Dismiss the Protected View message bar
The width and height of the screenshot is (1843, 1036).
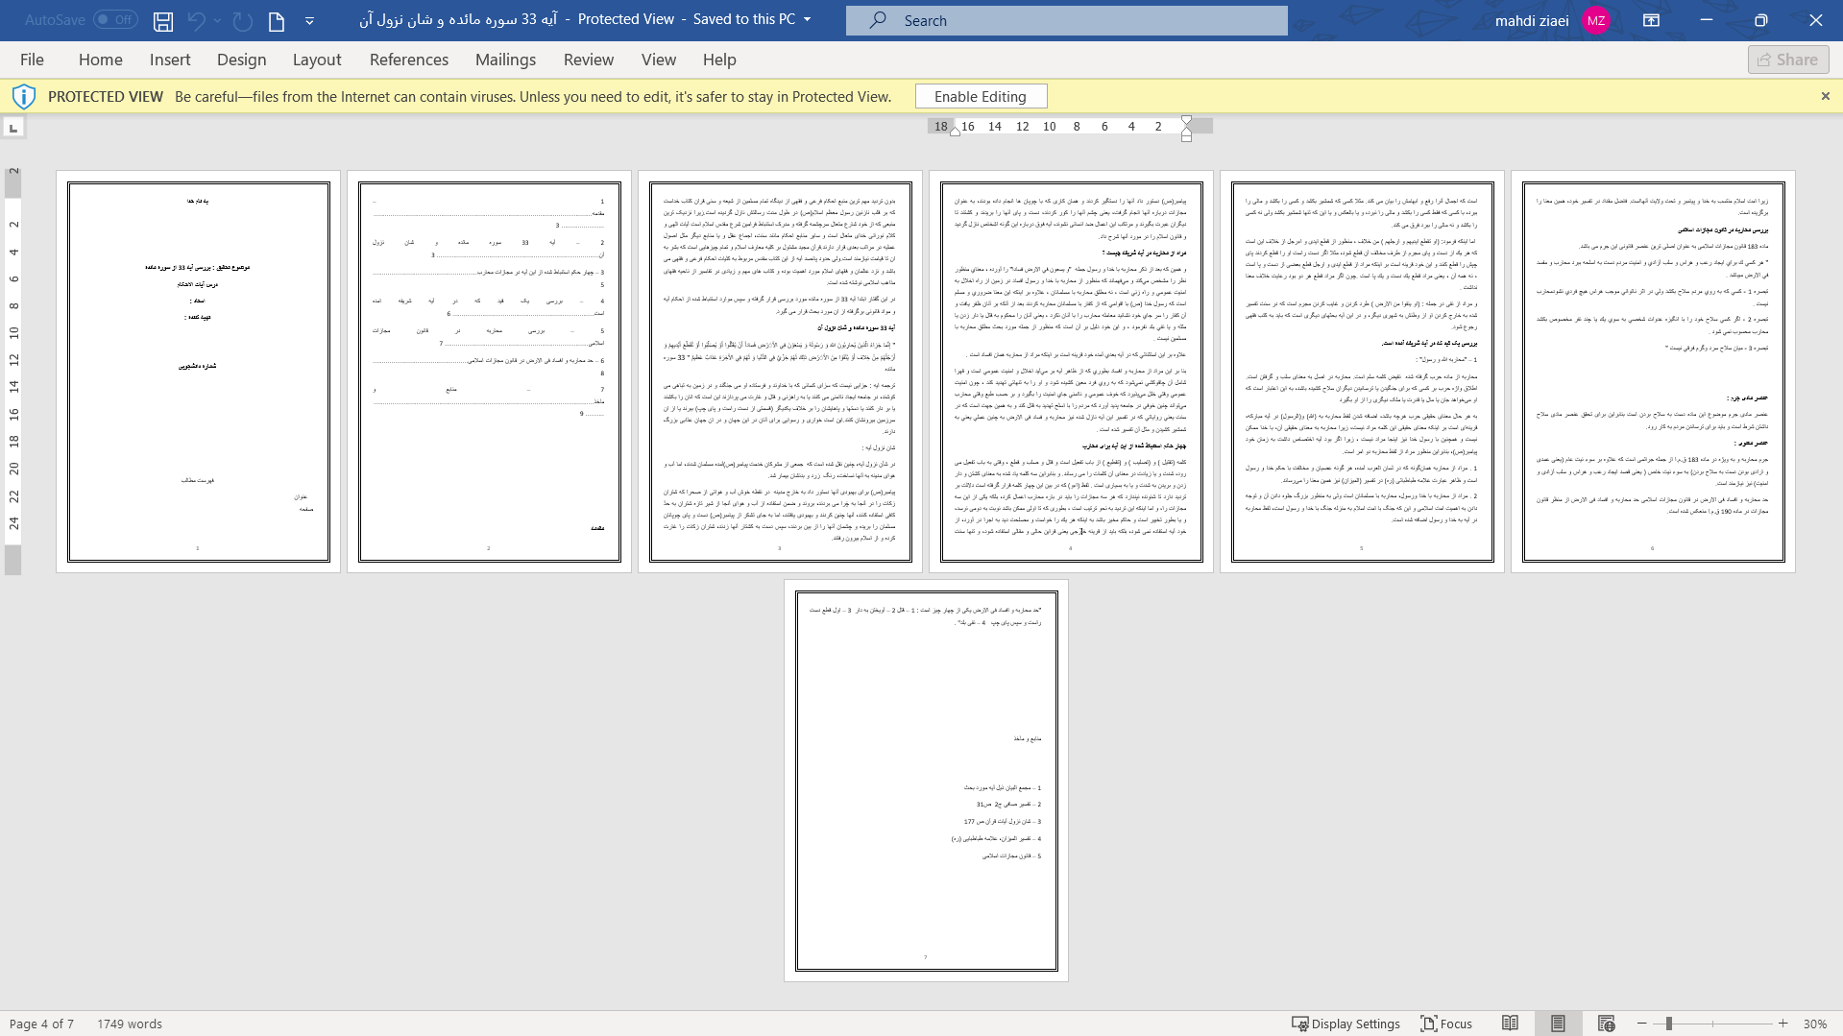[1826, 96]
